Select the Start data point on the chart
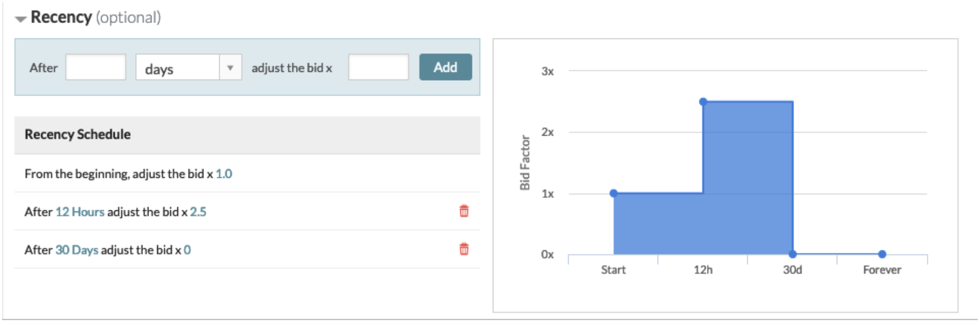979x325 pixels. 614,193
